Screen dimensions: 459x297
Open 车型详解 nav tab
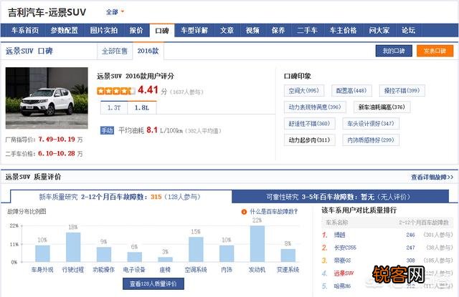point(194,30)
